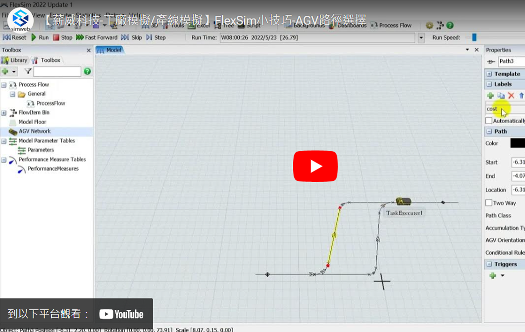Switch to the Library tab
This screenshot has height=332, width=525.
click(x=14, y=60)
